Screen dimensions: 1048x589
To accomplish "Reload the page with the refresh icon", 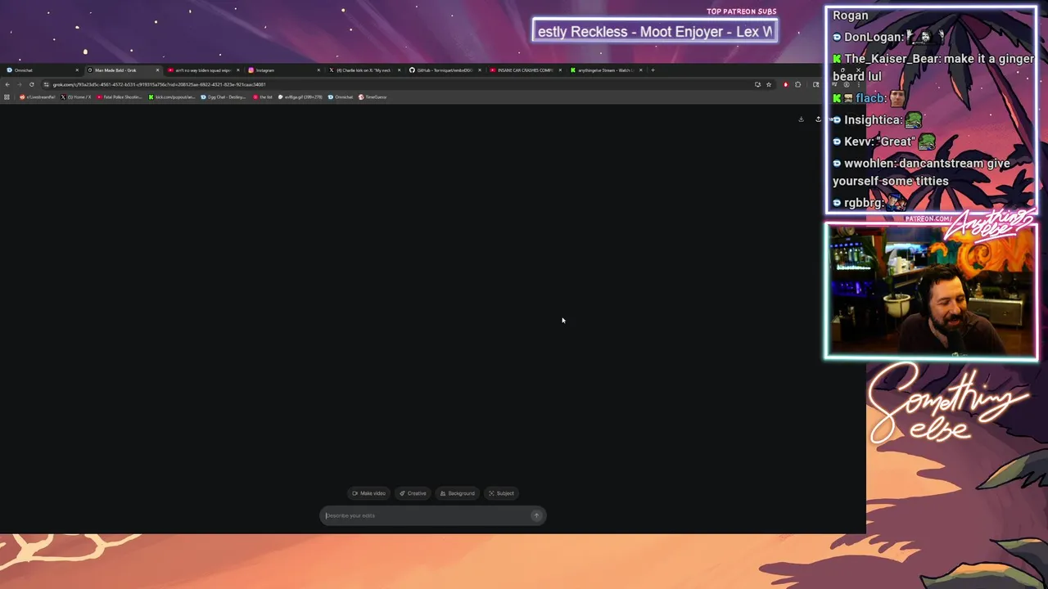I will coord(31,84).
